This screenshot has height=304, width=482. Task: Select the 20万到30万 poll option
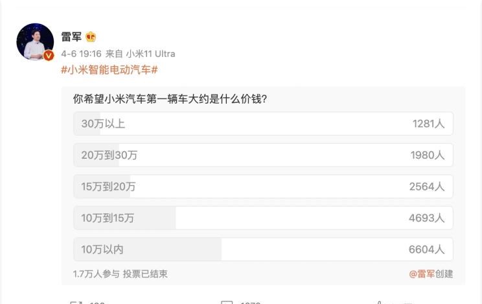point(263,155)
